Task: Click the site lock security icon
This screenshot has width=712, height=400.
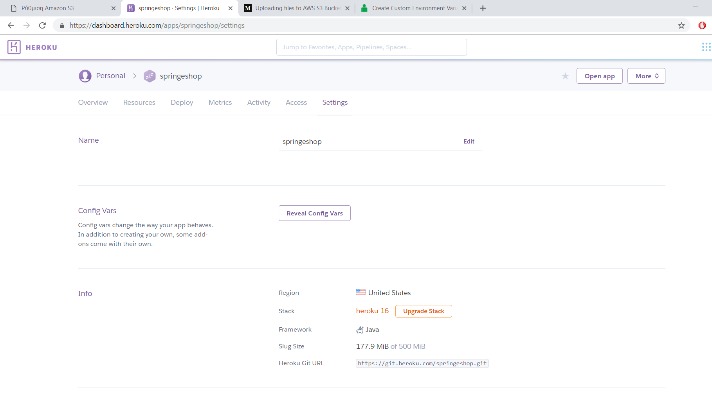Action: coord(61,25)
